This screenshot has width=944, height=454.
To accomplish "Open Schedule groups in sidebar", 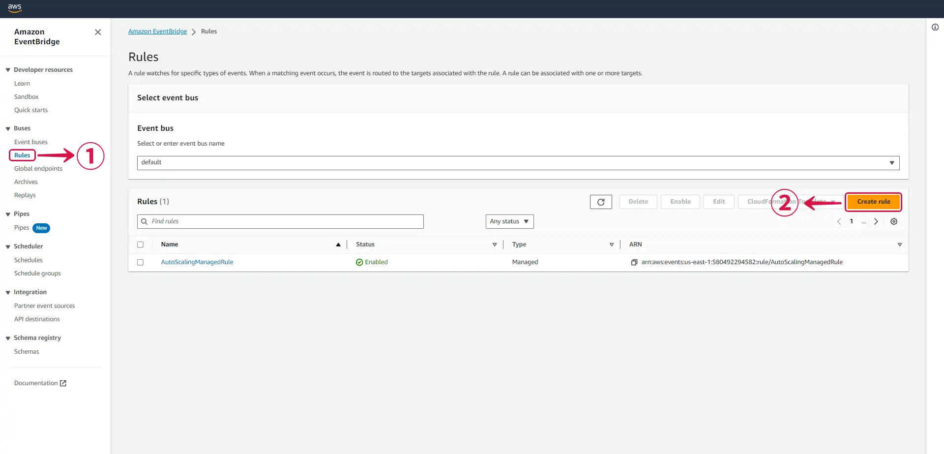I will 37,273.
